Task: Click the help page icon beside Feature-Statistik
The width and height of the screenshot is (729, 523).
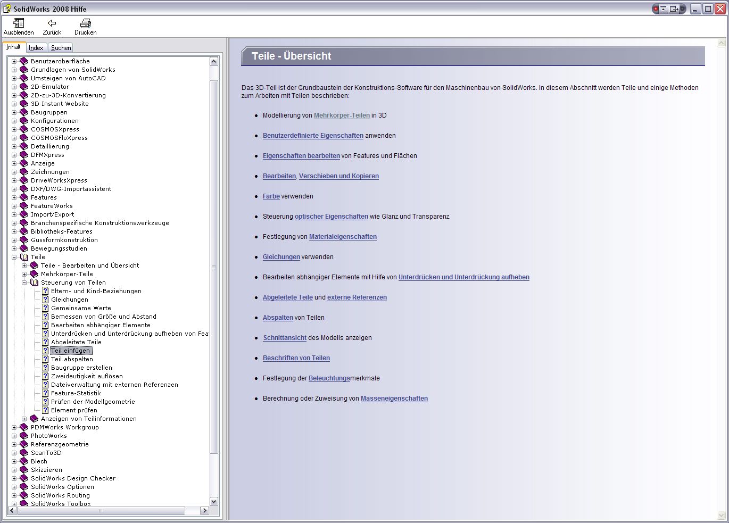Action: tap(45, 393)
